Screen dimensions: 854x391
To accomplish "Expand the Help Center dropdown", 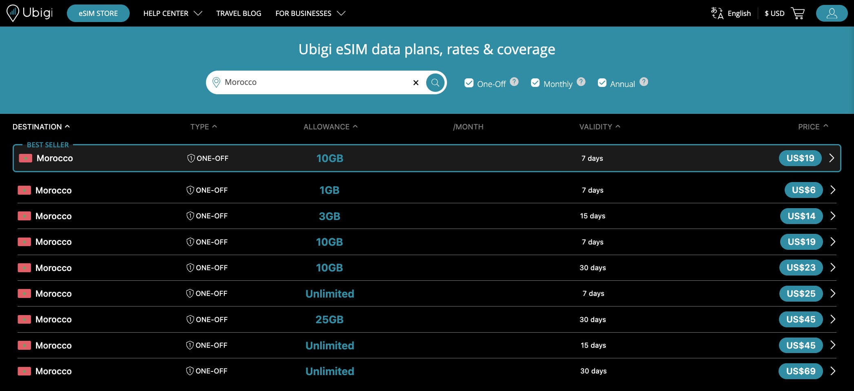I will [173, 13].
